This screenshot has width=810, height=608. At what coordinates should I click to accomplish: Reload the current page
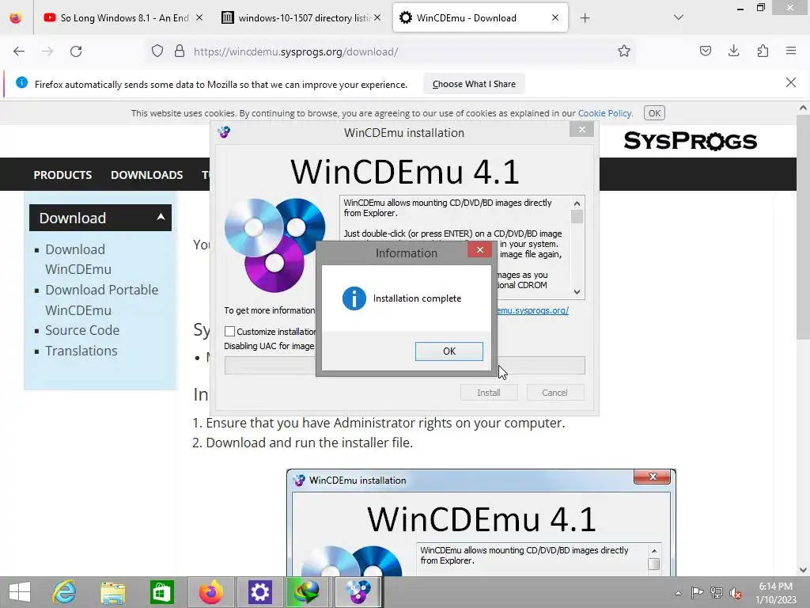click(76, 51)
